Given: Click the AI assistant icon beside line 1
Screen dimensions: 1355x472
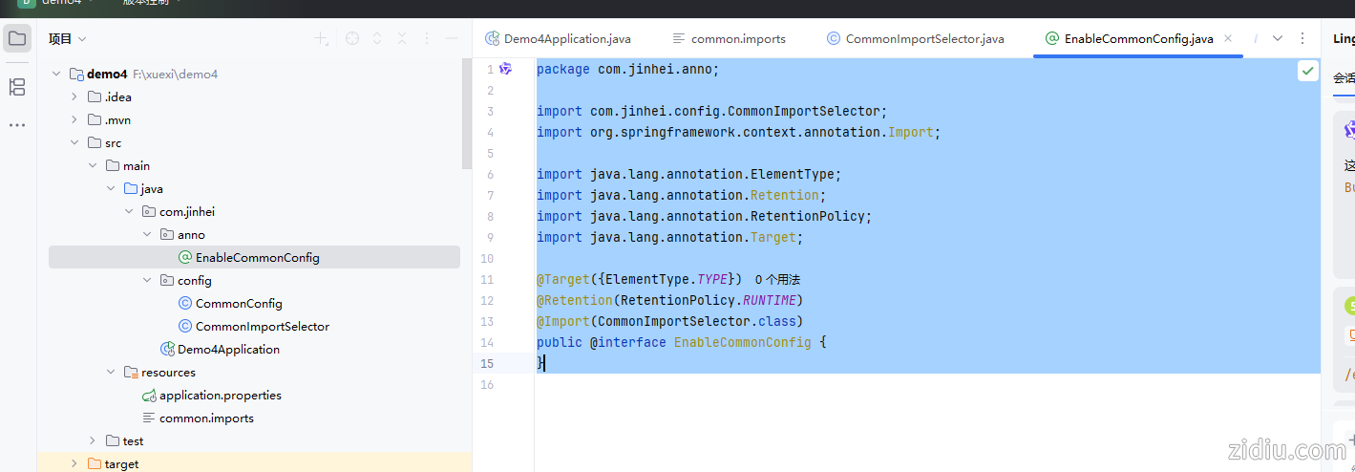Looking at the screenshot, I should [506, 69].
